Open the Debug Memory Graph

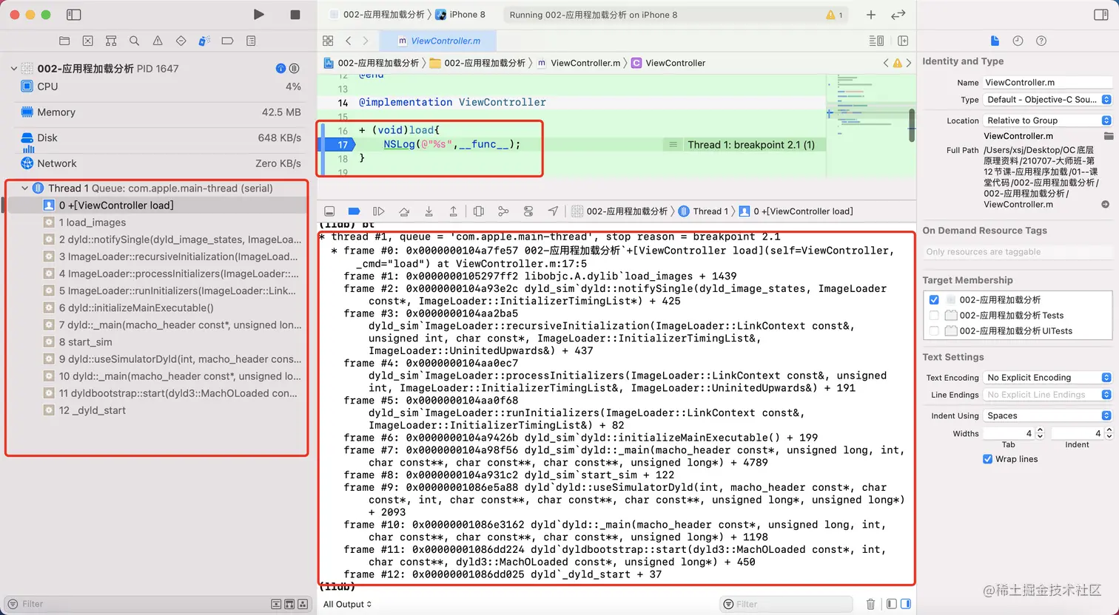[503, 211]
